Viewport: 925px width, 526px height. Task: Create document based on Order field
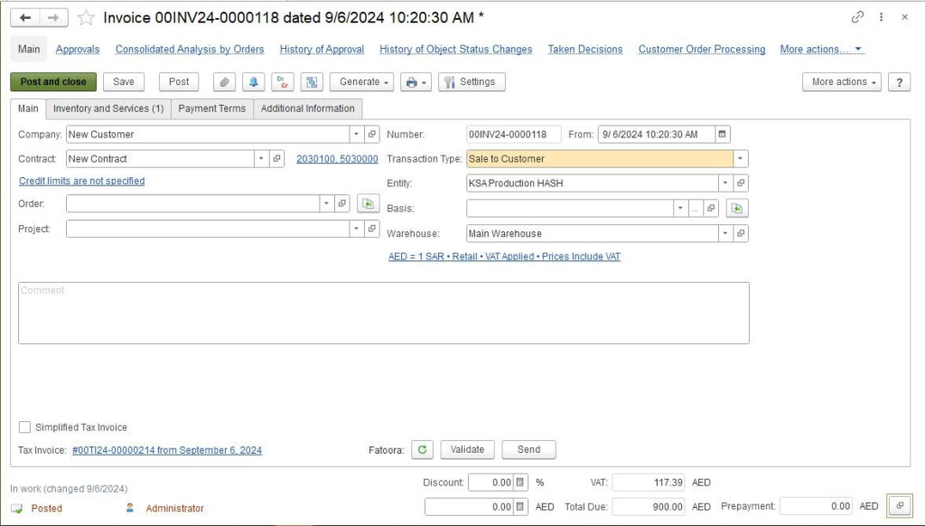pos(367,204)
